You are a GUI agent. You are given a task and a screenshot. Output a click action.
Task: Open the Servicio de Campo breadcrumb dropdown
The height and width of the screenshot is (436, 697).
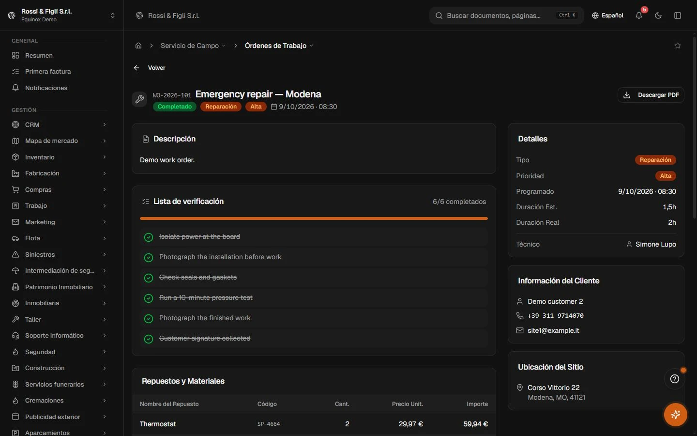(x=193, y=46)
